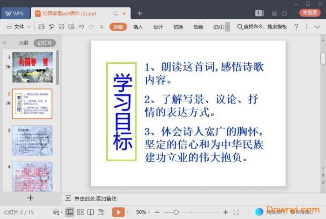This screenshot has width=326, height=219.
Task: Expand the 50% zoom level dropdown
Action: point(143,212)
